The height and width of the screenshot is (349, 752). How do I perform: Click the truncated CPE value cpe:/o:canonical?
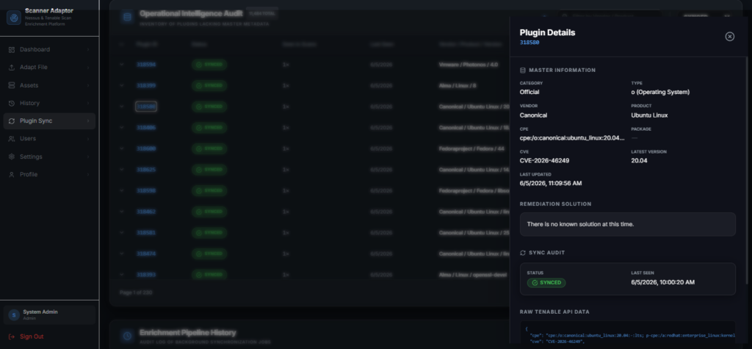coord(572,138)
